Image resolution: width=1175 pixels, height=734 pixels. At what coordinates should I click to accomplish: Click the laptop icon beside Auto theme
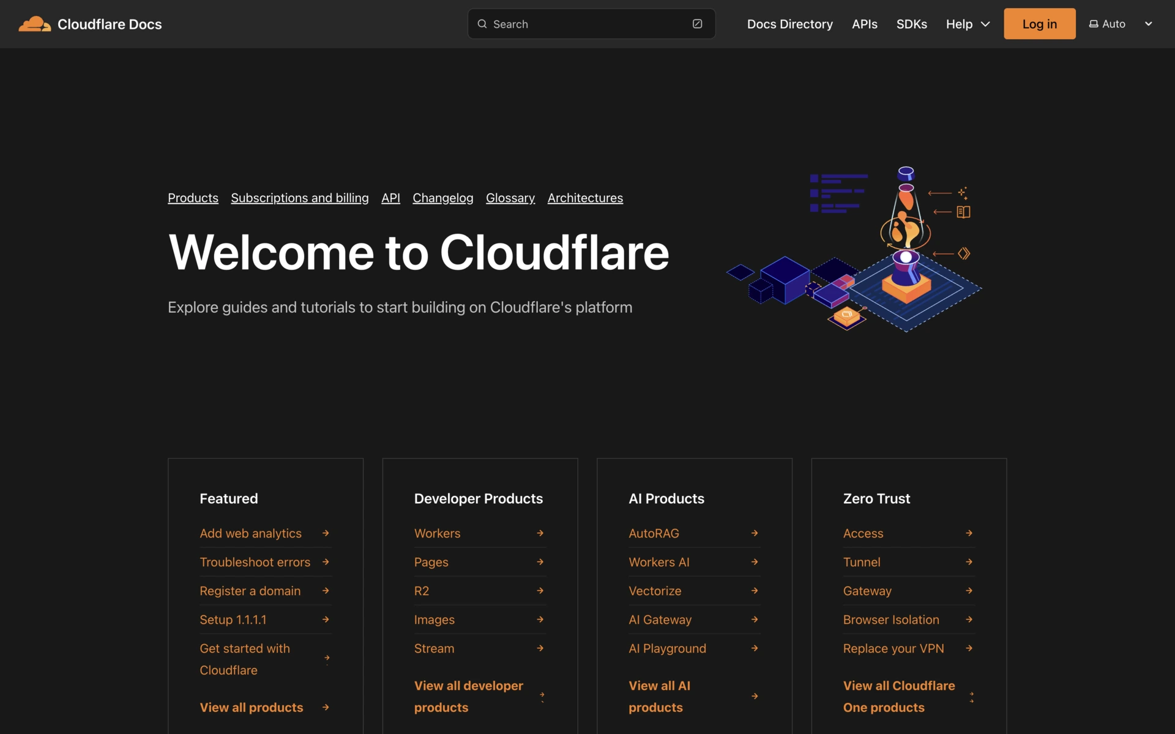click(x=1094, y=24)
